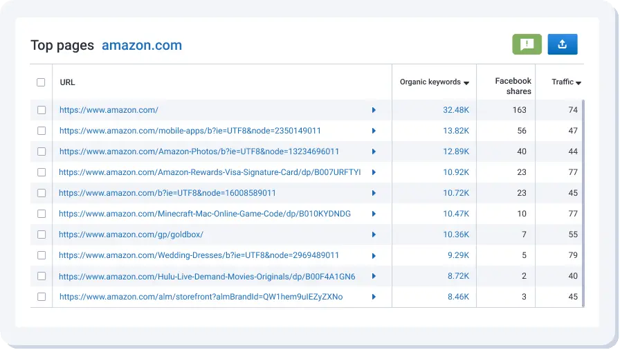
Task: Expand arrow beside Wedding-Dresses URL
Action: coord(374,256)
